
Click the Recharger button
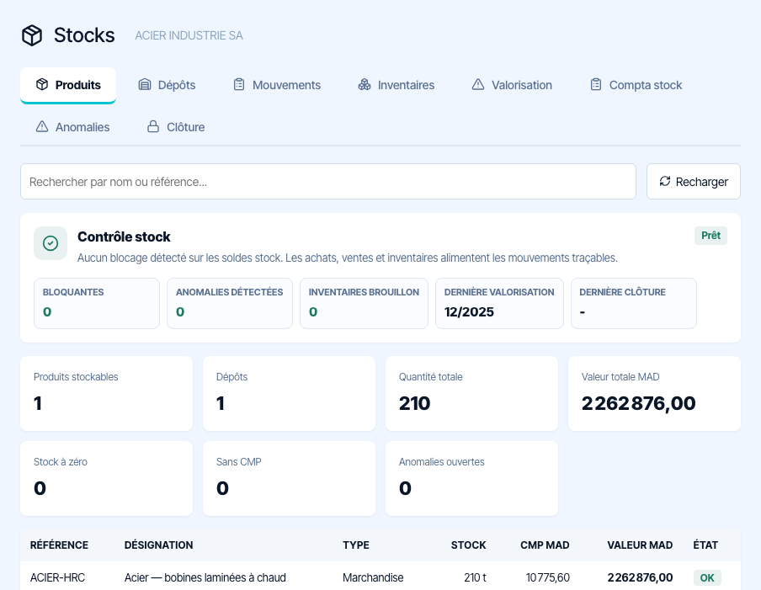tap(694, 182)
